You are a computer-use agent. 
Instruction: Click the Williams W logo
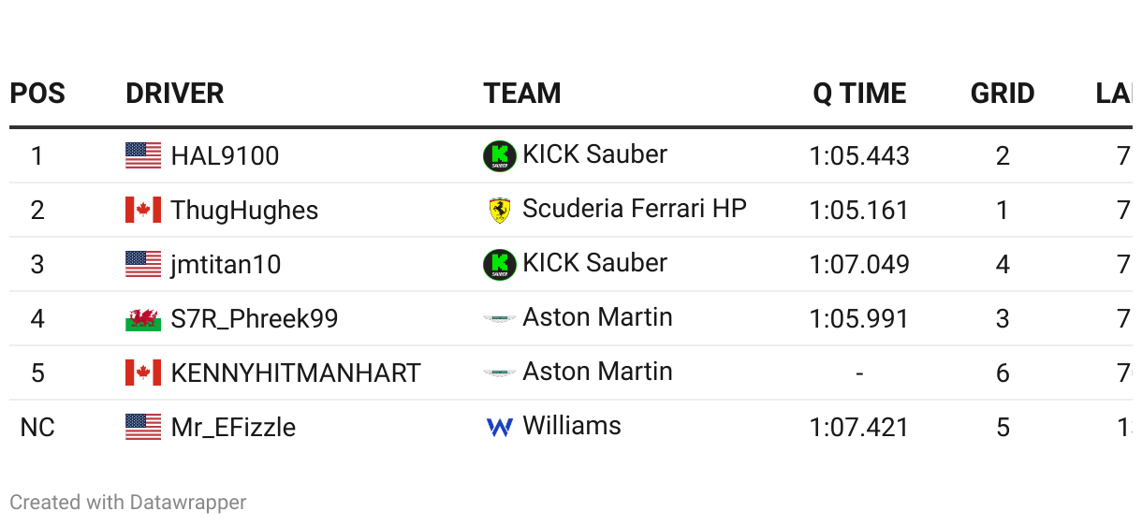click(500, 428)
